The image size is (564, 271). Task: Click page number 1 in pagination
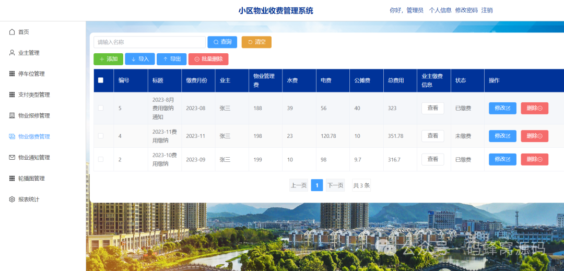(317, 185)
